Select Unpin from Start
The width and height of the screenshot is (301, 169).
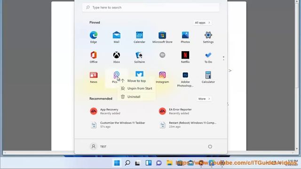coord(136,89)
